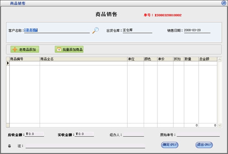
Task: Close the 商品销售 window
Action: pyautogui.click(x=224, y=3)
